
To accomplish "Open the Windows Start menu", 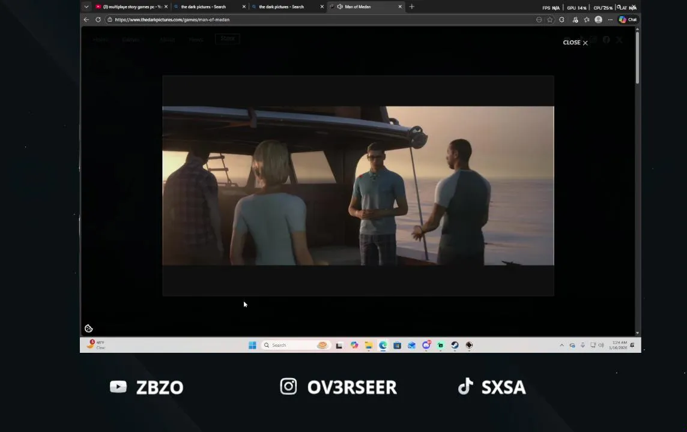I will pyautogui.click(x=252, y=346).
